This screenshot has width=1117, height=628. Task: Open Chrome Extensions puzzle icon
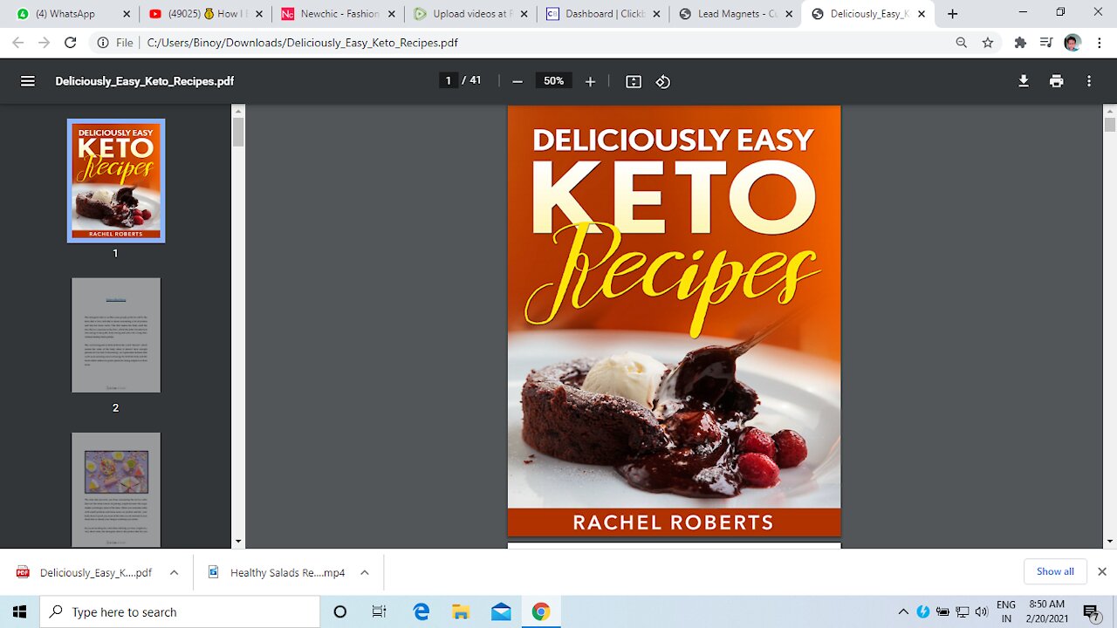(x=1020, y=43)
